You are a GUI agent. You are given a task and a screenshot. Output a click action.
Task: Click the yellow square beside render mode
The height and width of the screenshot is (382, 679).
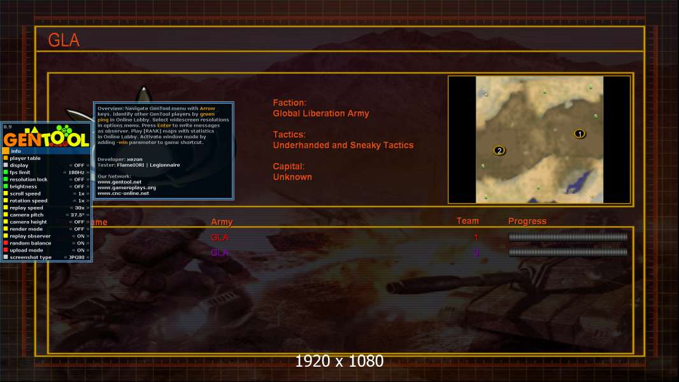6,229
